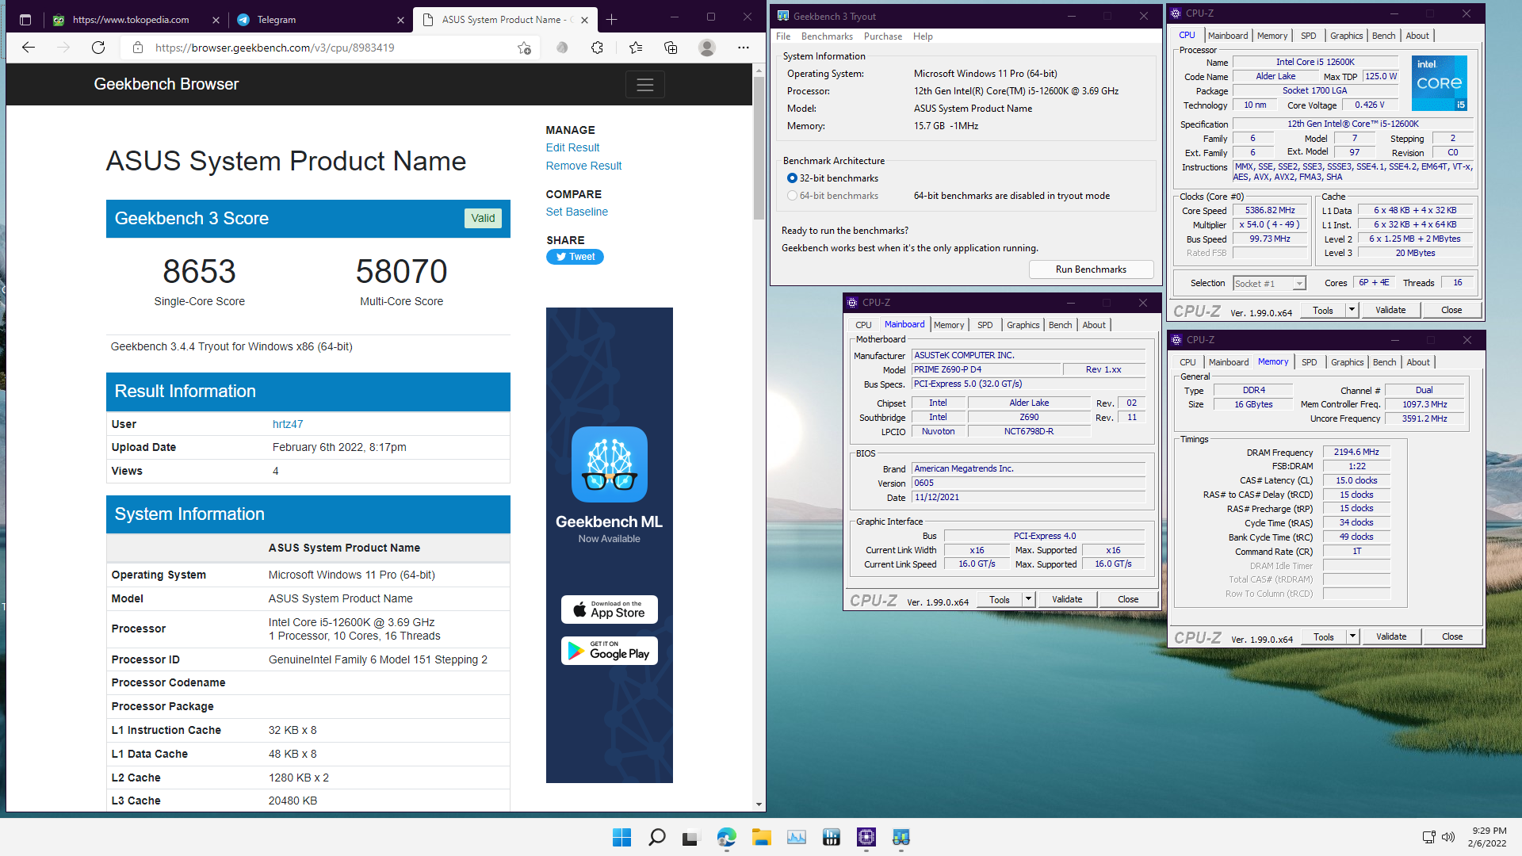Open browser settings and more menu
This screenshot has height=856, width=1522.
coord(743,48)
